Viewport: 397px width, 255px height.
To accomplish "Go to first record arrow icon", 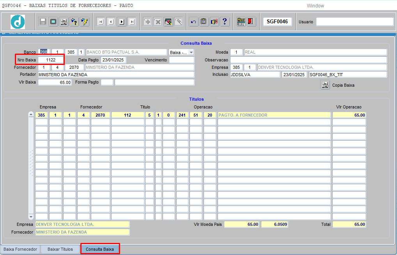I will tap(101, 22).
